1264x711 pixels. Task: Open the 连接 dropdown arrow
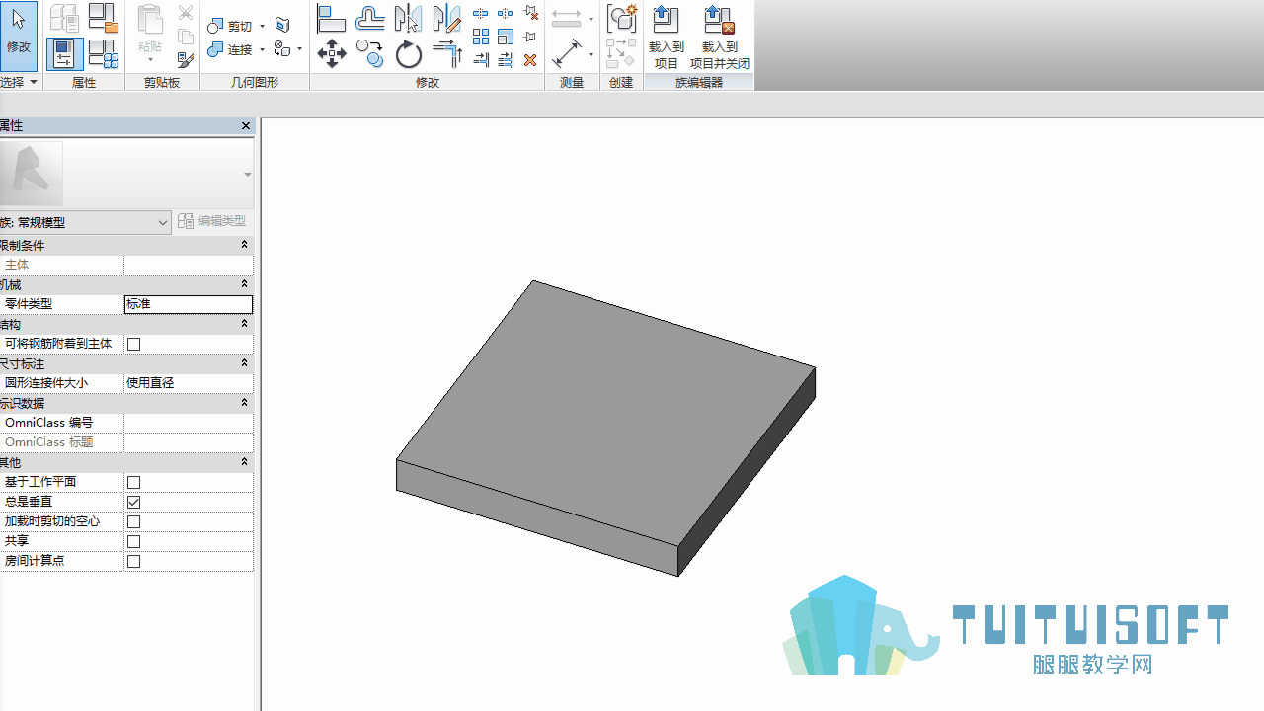[263, 49]
